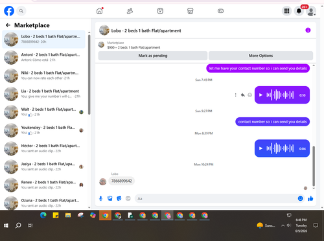Open the Renee conversation in list
The height and width of the screenshot is (241, 324).
(43, 185)
